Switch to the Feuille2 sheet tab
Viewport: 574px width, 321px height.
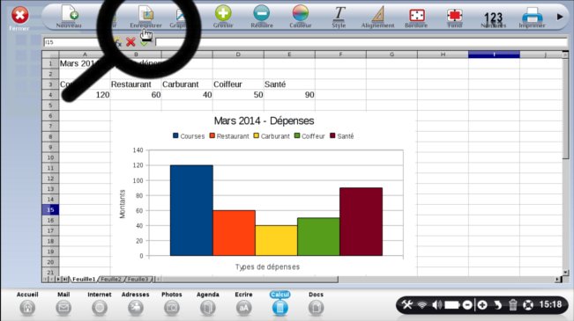coord(111,279)
